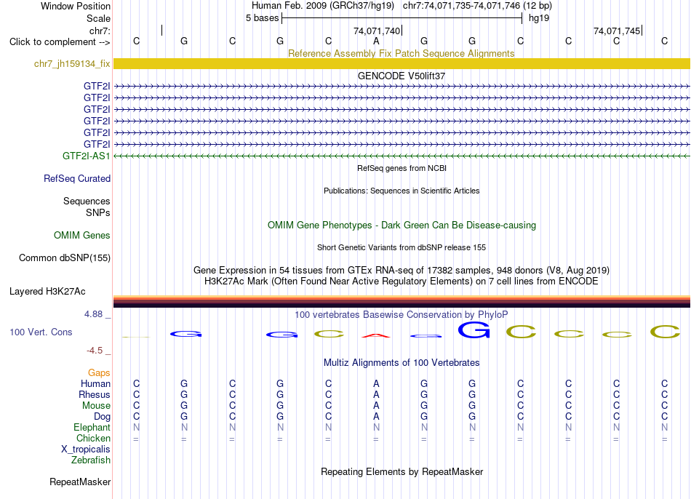
Task: Select the Elephant species row label
Action: [92, 427]
